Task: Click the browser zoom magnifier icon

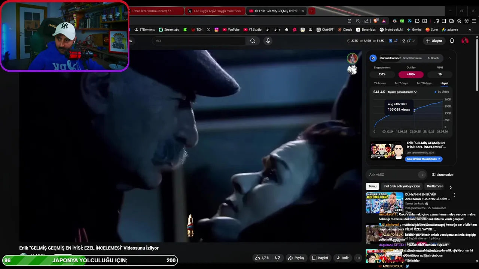Action: [x=358, y=21]
